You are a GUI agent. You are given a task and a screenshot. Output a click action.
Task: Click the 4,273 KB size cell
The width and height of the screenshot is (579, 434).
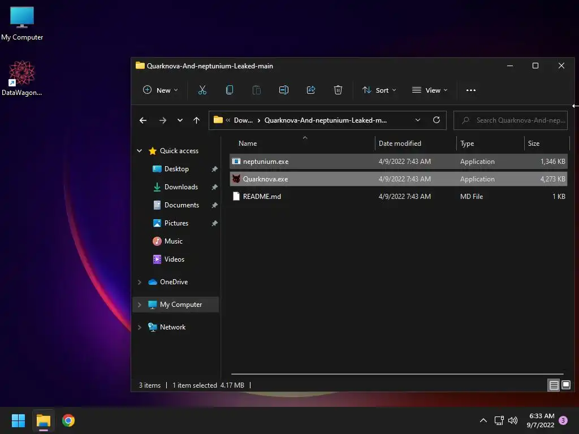pos(552,179)
